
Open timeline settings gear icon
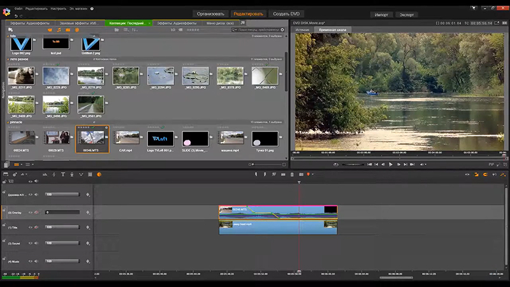click(x=15, y=174)
